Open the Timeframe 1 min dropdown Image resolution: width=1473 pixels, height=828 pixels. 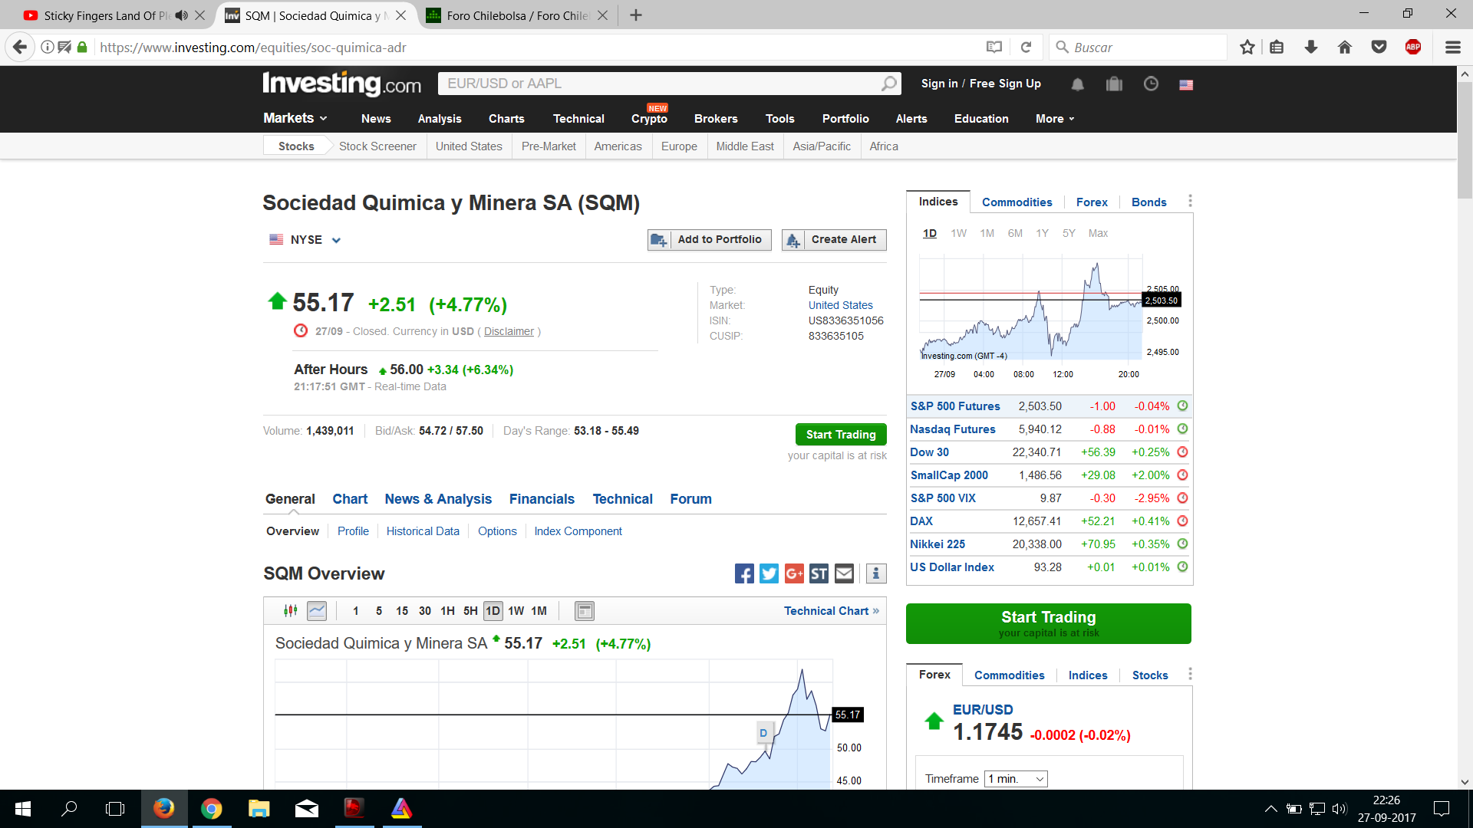1016,779
